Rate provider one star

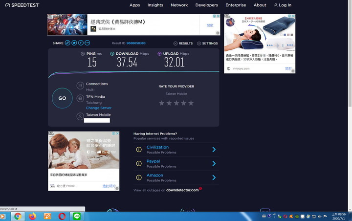162,103
